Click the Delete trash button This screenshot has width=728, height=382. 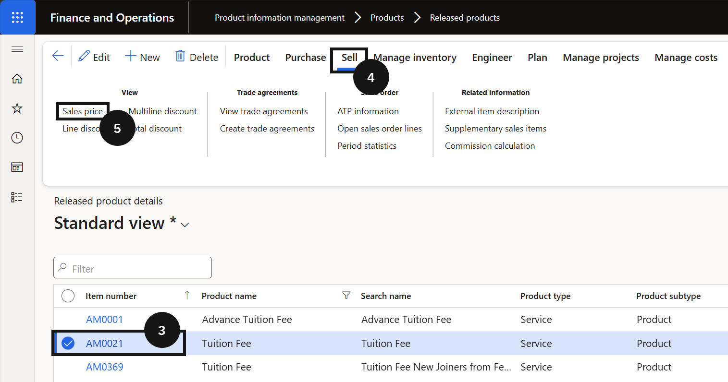click(197, 57)
